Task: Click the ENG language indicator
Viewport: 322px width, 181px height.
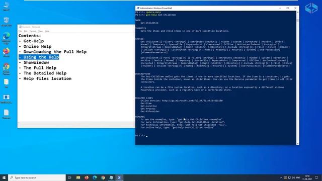Action: click(298, 177)
